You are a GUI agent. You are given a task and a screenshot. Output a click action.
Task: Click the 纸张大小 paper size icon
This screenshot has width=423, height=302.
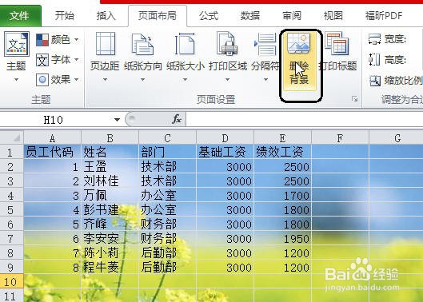(185, 43)
